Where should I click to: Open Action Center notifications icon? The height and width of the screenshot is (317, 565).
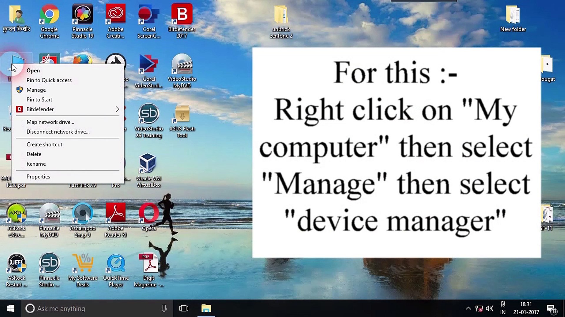click(551, 308)
